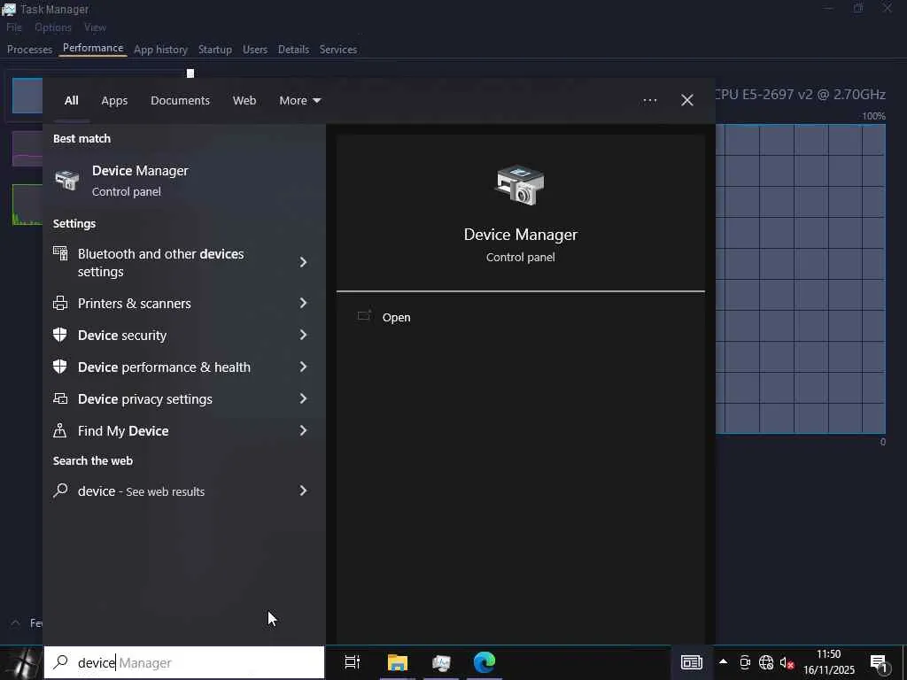Image resolution: width=907 pixels, height=680 pixels.
Task: Select the Apps search filter tab
Action: click(114, 101)
